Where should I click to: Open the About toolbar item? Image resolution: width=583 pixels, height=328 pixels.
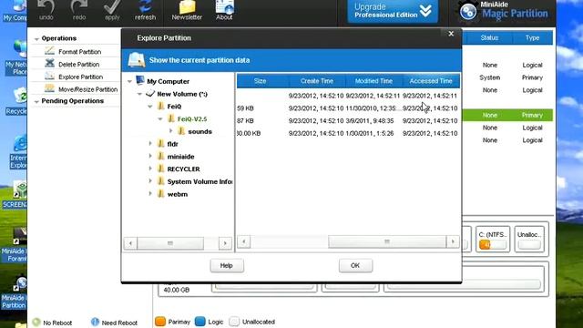[224, 10]
